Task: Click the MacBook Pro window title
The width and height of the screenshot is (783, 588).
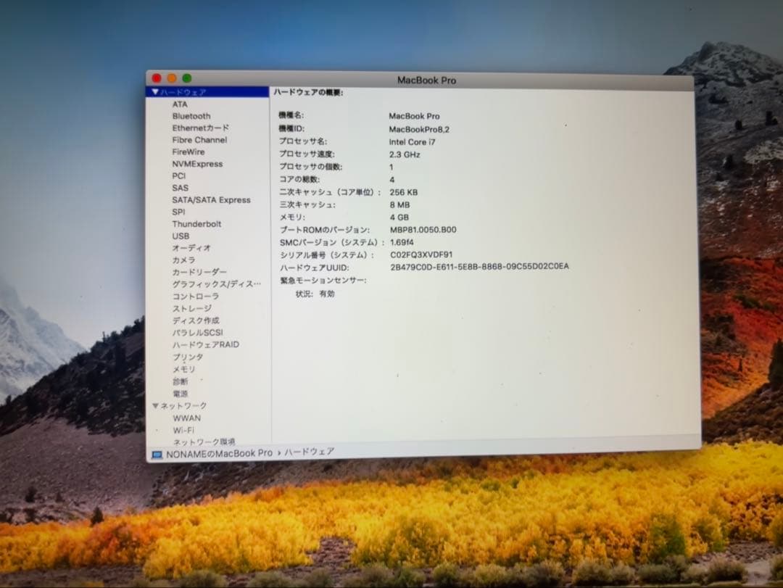Action: (x=426, y=80)
